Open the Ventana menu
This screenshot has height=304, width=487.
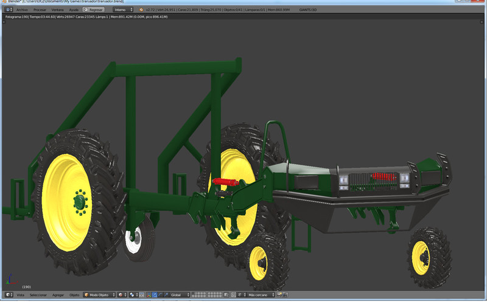click(x=57, y=10)
